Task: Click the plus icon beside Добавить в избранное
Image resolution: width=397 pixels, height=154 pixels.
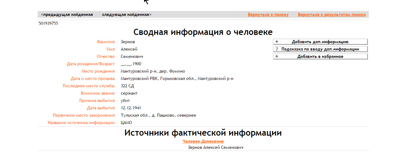Action: pyautogui.click(x=277, y=57)
